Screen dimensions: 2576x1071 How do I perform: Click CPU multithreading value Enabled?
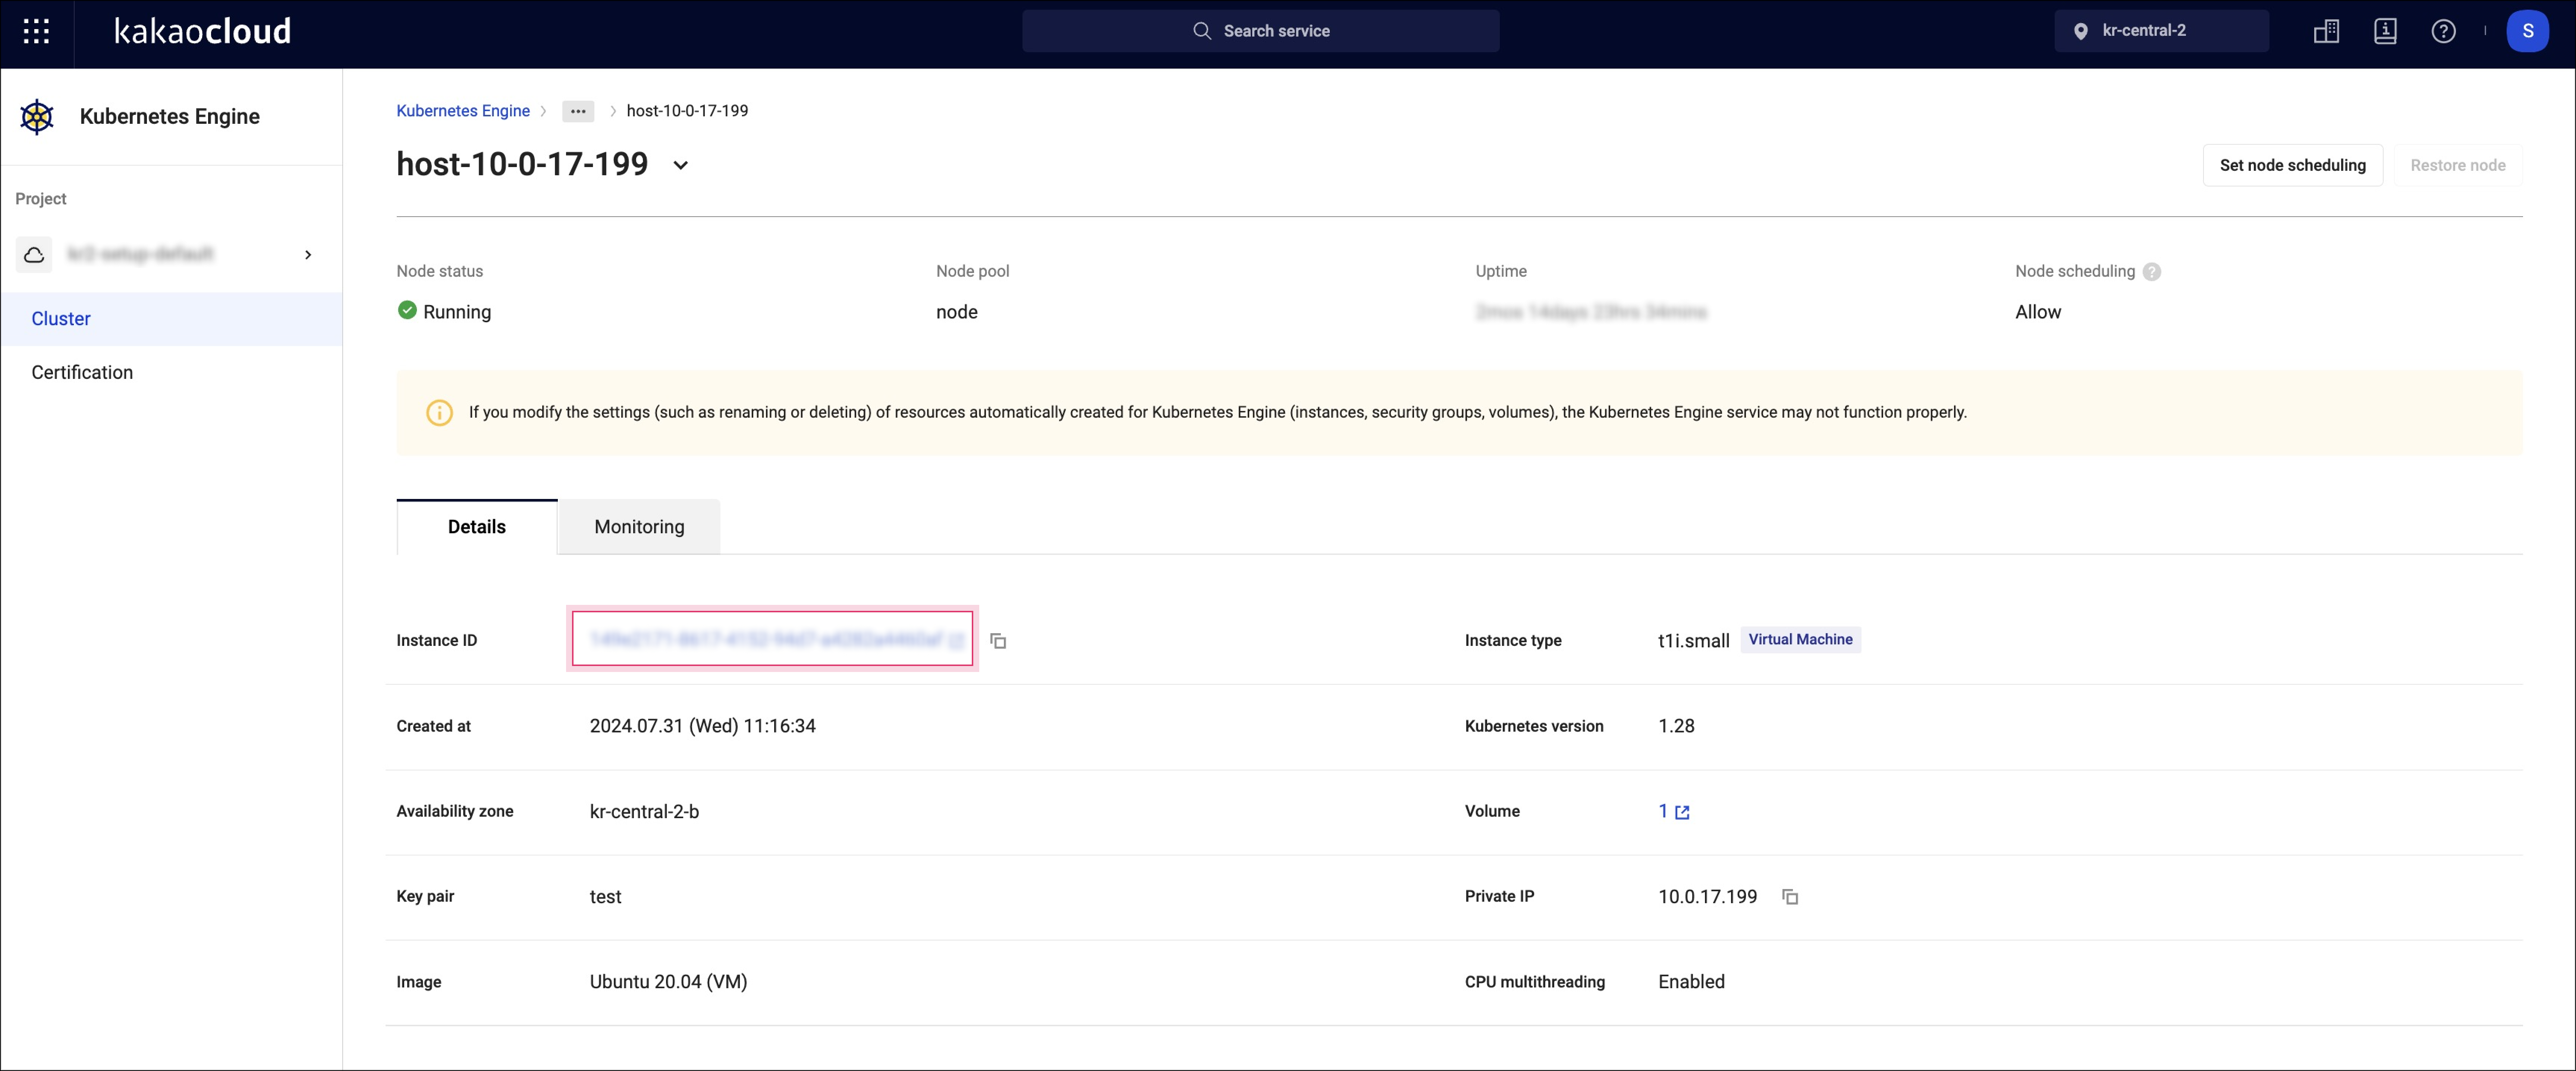[1691, 982]
